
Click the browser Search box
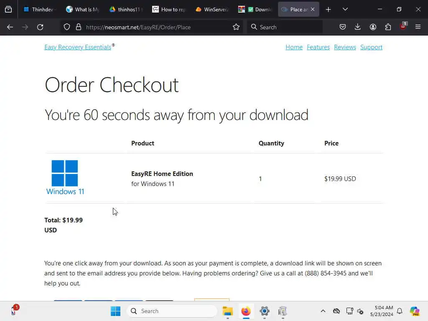(x=285, y=27)
